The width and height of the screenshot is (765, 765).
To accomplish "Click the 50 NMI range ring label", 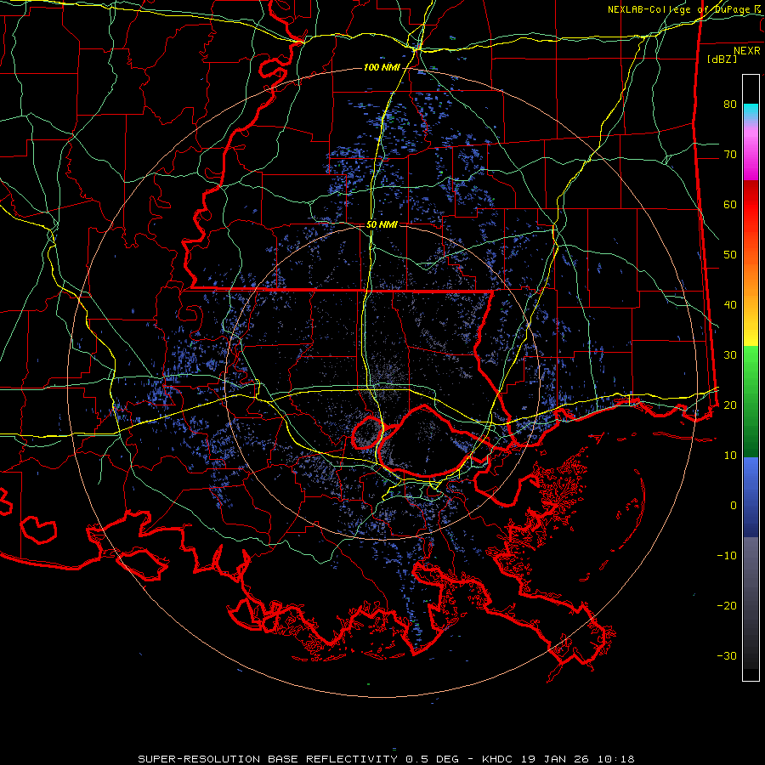I will pos(382,224).
